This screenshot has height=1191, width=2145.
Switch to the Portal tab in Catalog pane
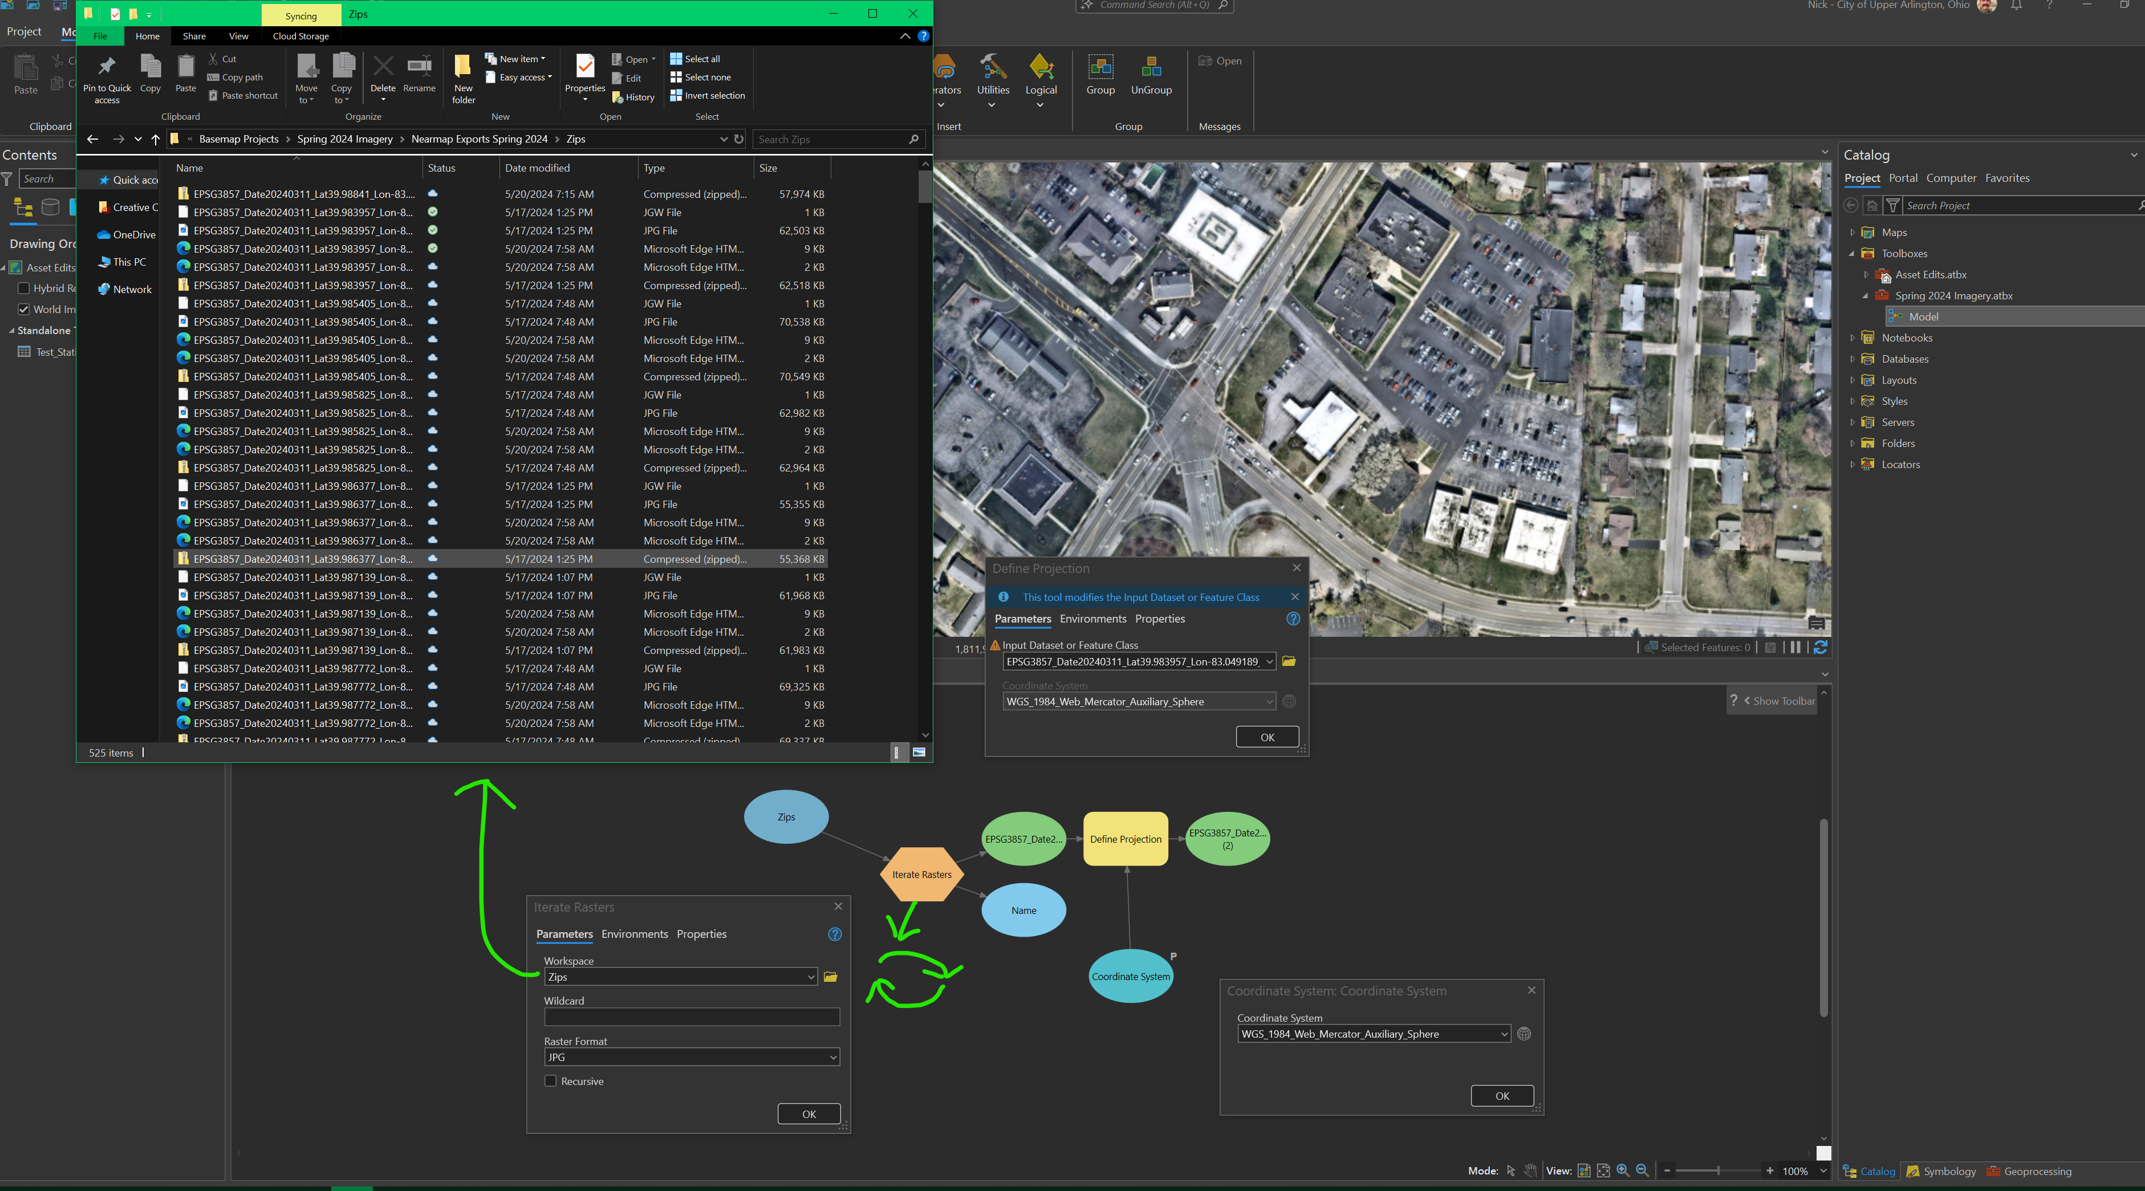coord(1903,177)
